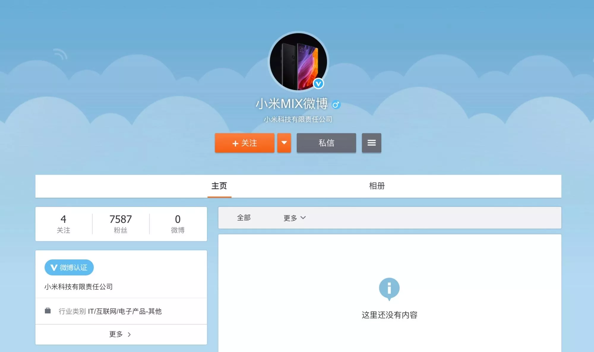Expand 更多 profile details at card bottom
The image size is (594, 352).
tap(121, 334)
